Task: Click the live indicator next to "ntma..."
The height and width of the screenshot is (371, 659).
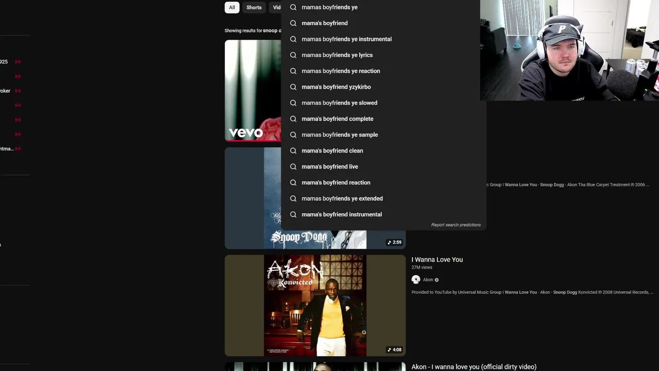Action: click(18, 149)
